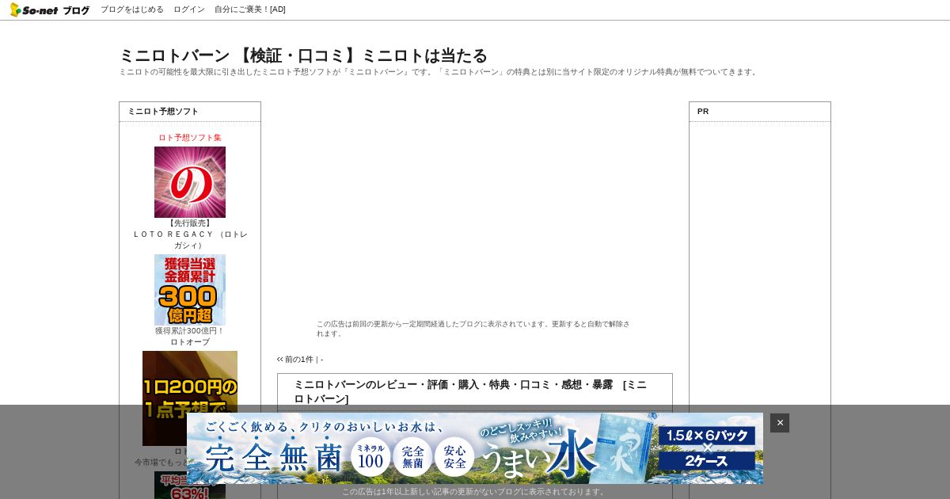Click the 完全無菌 water advertisement banner
The height and width of the screenshot is (499, 950).
coord(475,448)
